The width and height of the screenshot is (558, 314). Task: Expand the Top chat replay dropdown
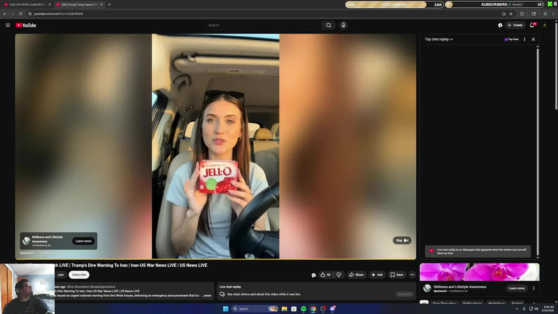pyautogui.click(x=439, y=39)
